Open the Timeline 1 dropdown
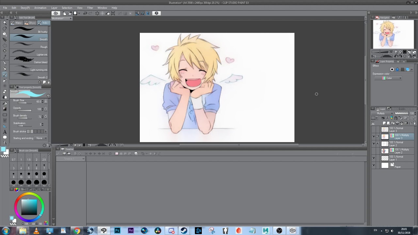Image resolution: width=418 pixels, height=235 pixels. 71,159
